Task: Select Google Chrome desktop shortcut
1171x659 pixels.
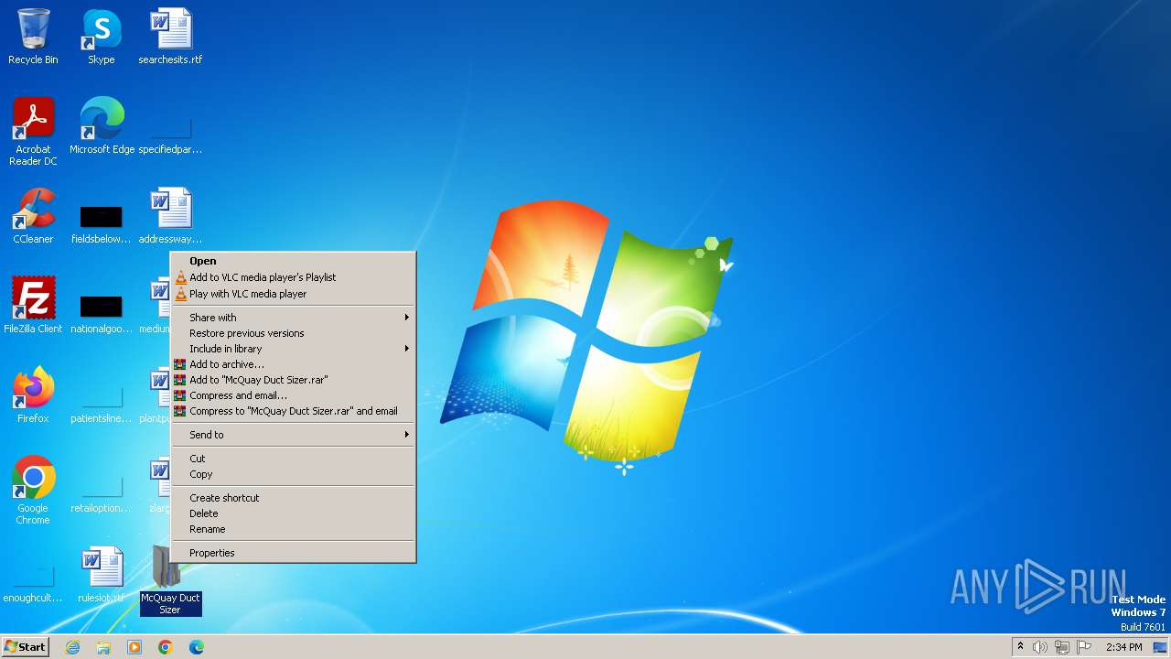Action: pos(33,491)
